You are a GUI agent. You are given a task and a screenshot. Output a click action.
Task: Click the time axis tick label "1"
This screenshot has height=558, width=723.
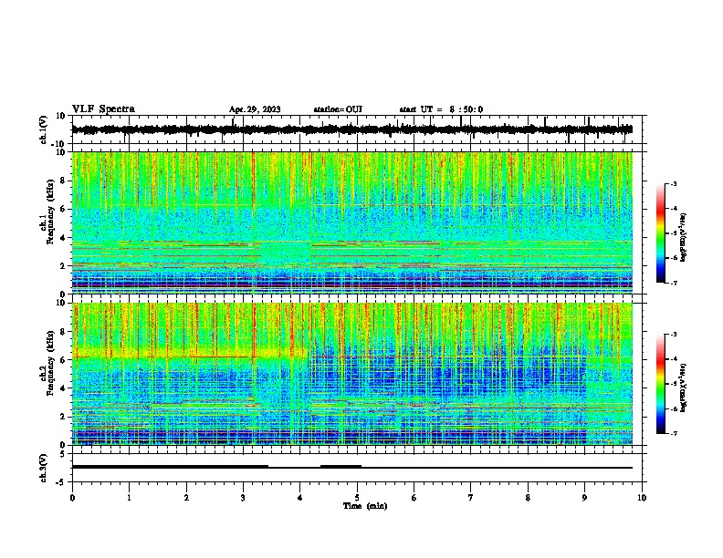(x=129, y=498)
